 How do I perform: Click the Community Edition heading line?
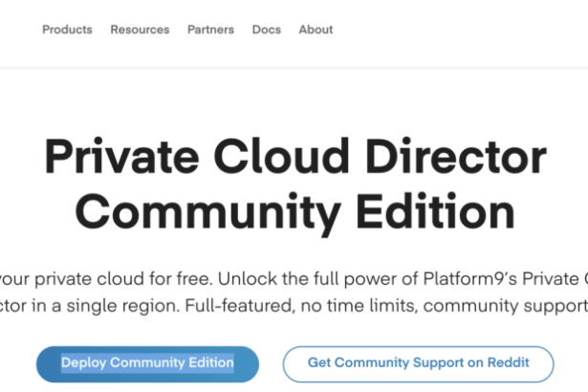click(x=295, y=213)
